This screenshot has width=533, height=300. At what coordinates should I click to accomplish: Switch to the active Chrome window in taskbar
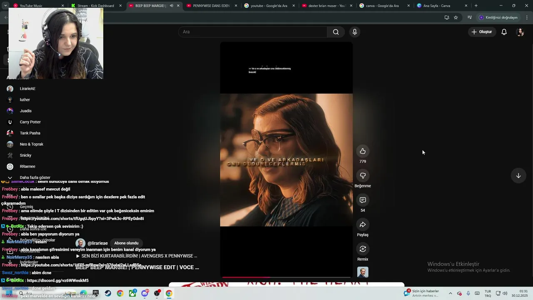coord(169,293)
